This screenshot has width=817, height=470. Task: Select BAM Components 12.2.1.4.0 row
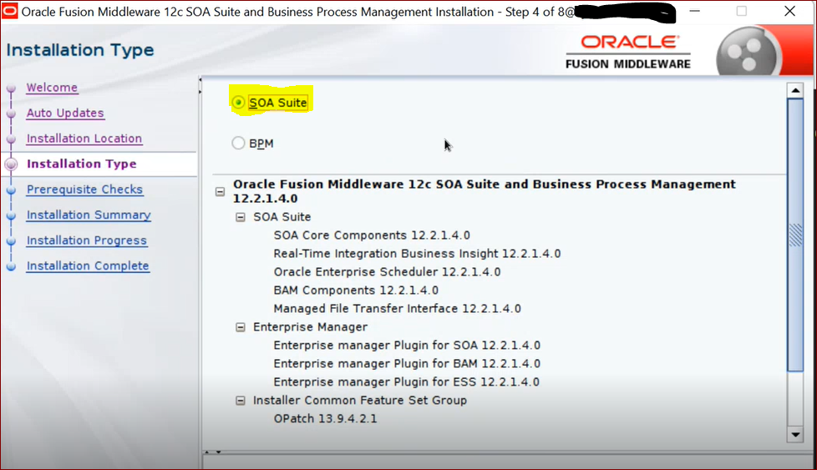pos(356,290)
